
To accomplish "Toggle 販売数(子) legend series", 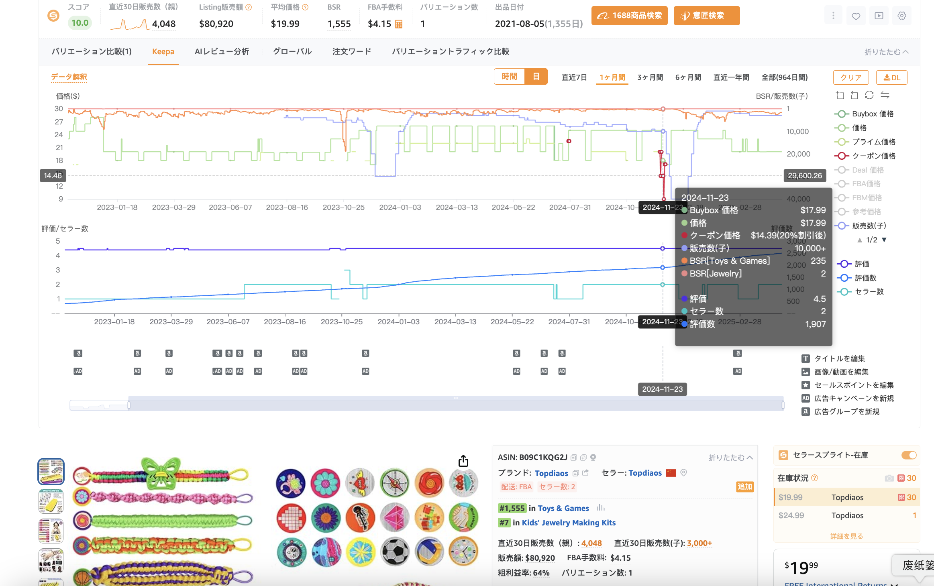I will pos(861,226).
